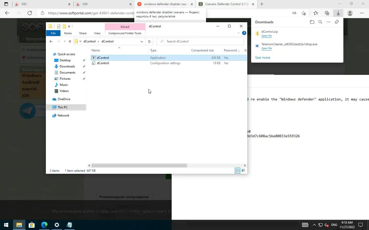Open the browser profile avatar
The width and height of the screenshot is (369, 230).
click(x=350, y=13)
